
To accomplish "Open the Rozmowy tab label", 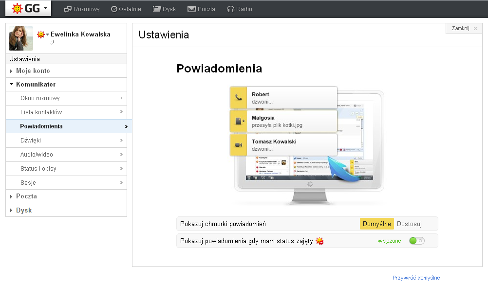I will point(86,9).
